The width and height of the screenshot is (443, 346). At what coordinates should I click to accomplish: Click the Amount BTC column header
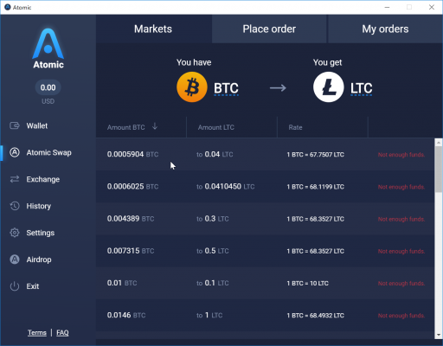click(x=126, y=127)
